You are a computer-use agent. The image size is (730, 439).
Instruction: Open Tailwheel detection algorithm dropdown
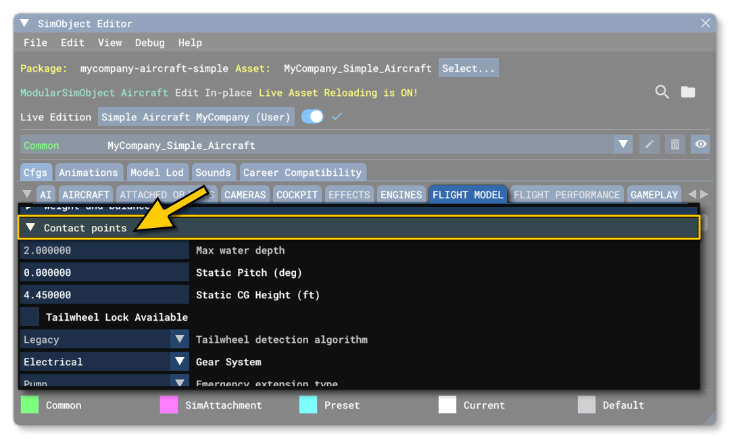coord(179,340)
